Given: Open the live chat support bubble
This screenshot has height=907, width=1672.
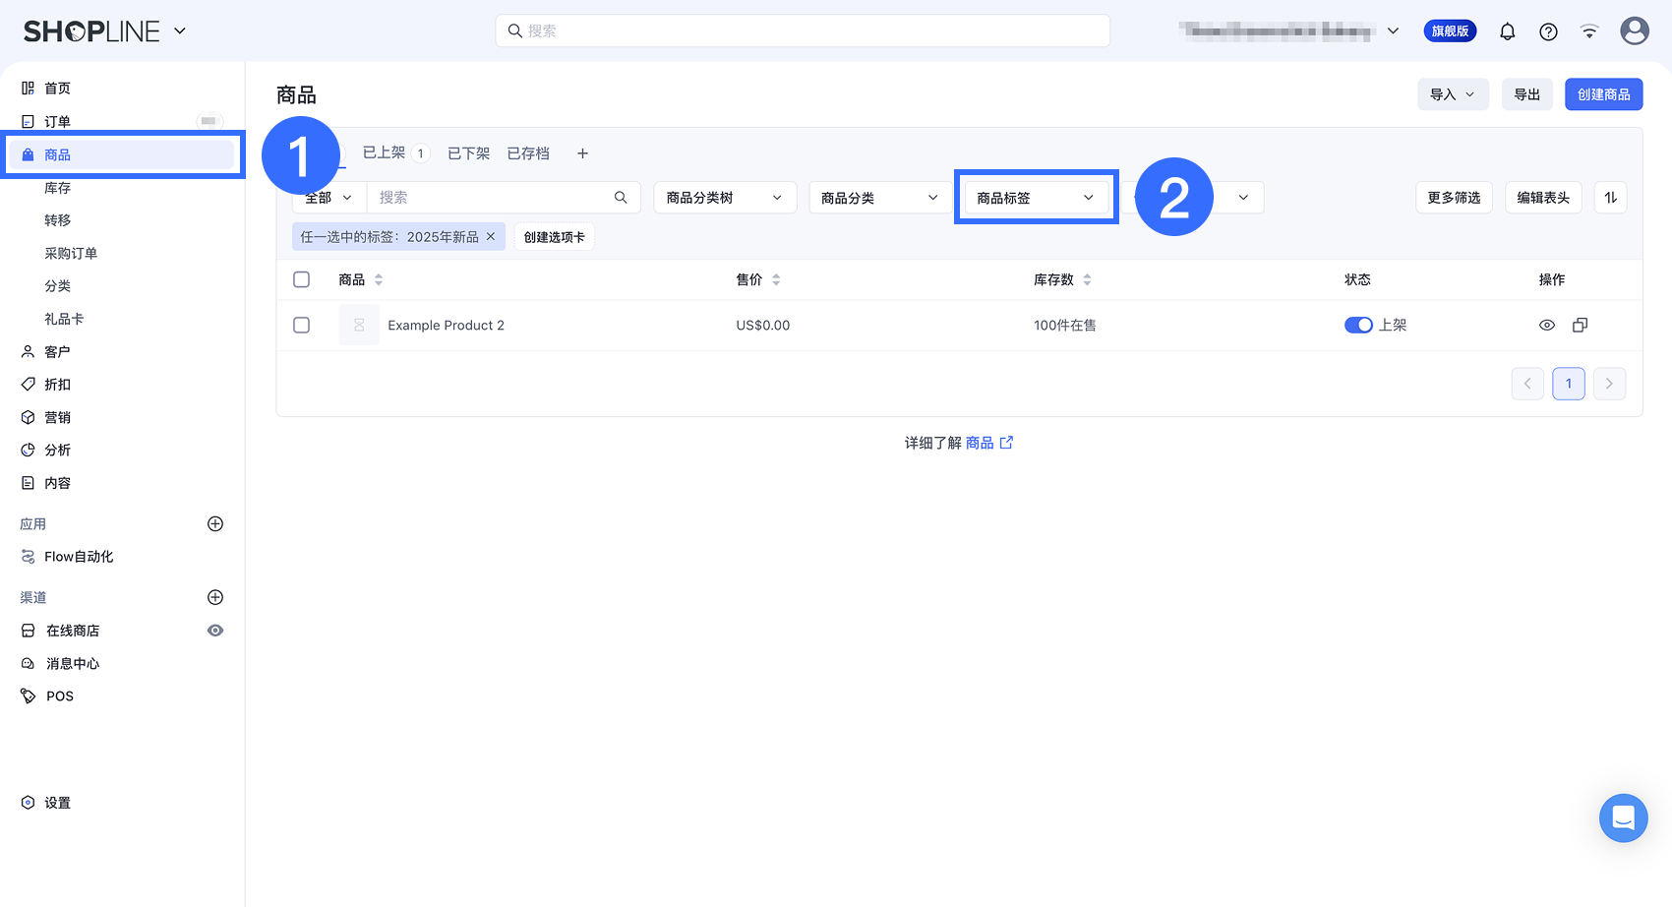Looking at the screenshot, I should [1623, 817].
